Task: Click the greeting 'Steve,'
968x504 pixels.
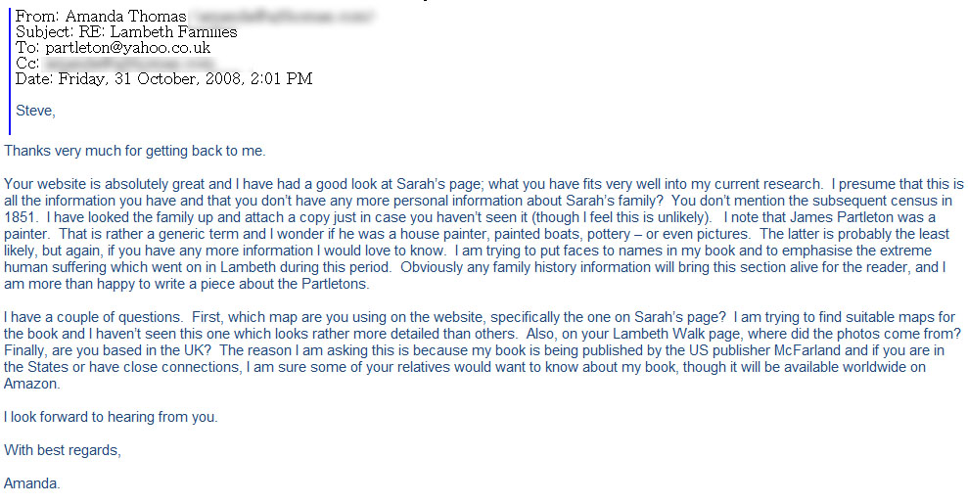Action: 36,111
